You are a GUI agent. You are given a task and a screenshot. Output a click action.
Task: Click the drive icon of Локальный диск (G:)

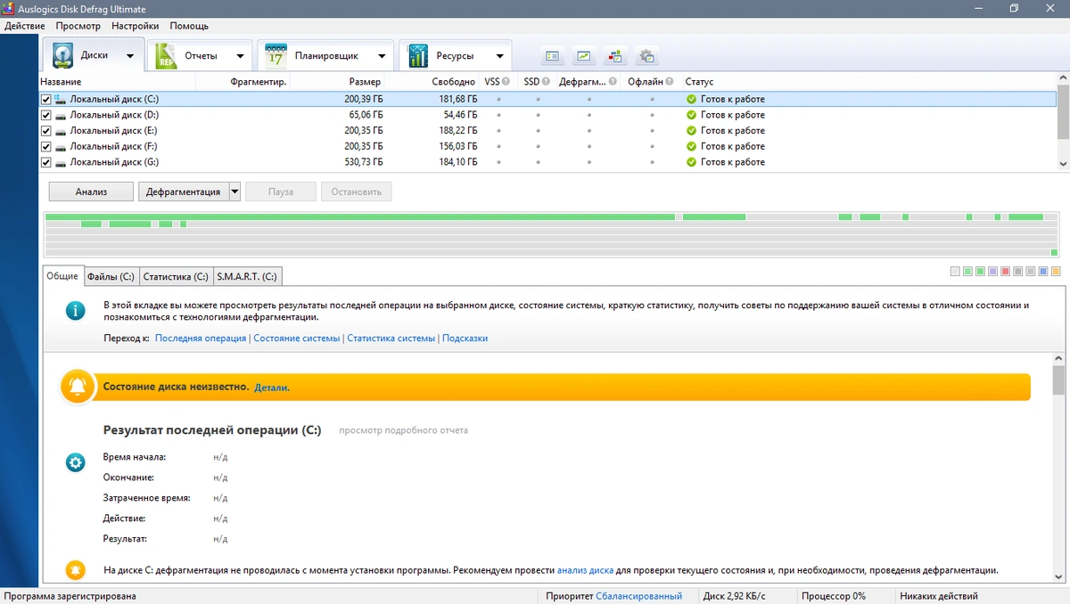[60, 163]
